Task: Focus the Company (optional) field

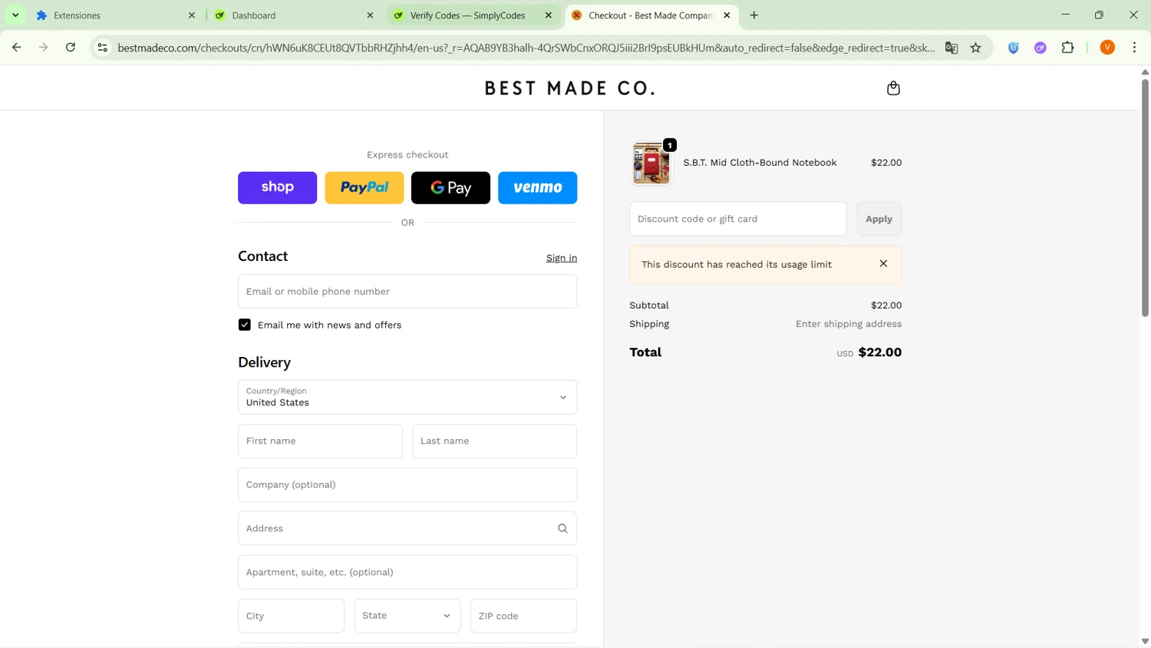Action: pyautogui.click(x=407, y=484)
